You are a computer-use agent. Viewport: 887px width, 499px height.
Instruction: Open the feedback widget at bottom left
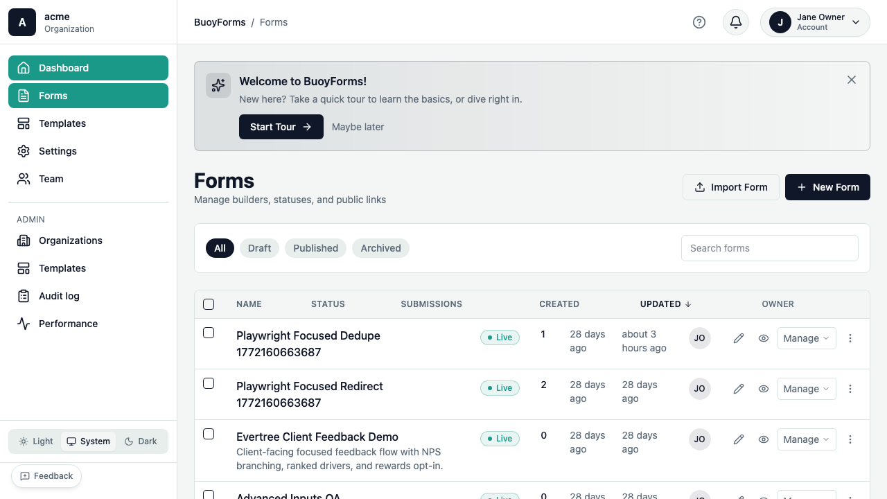point(46,476)
